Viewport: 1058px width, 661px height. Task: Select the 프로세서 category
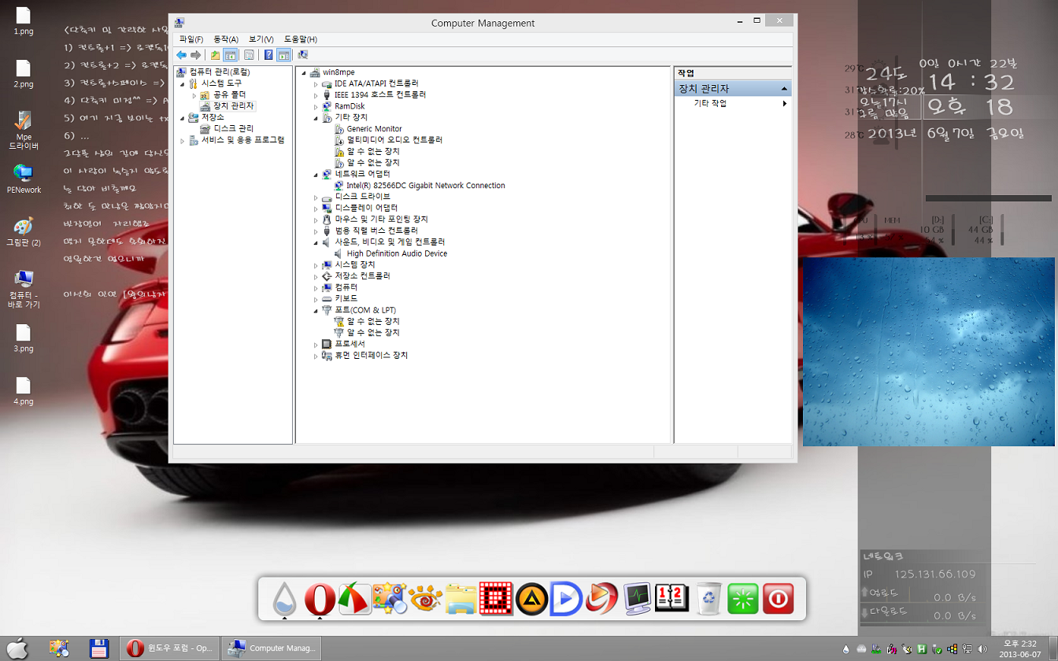(x=350, y=344)
